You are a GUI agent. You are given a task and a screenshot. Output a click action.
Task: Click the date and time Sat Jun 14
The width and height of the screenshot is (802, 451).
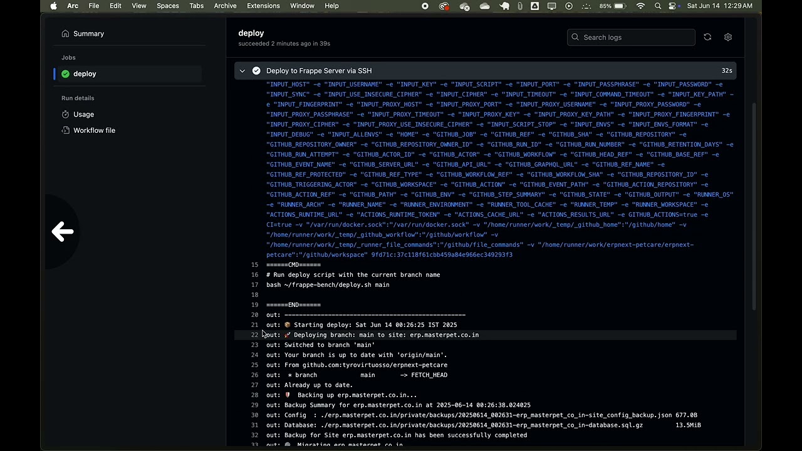[x=719, y=6]
